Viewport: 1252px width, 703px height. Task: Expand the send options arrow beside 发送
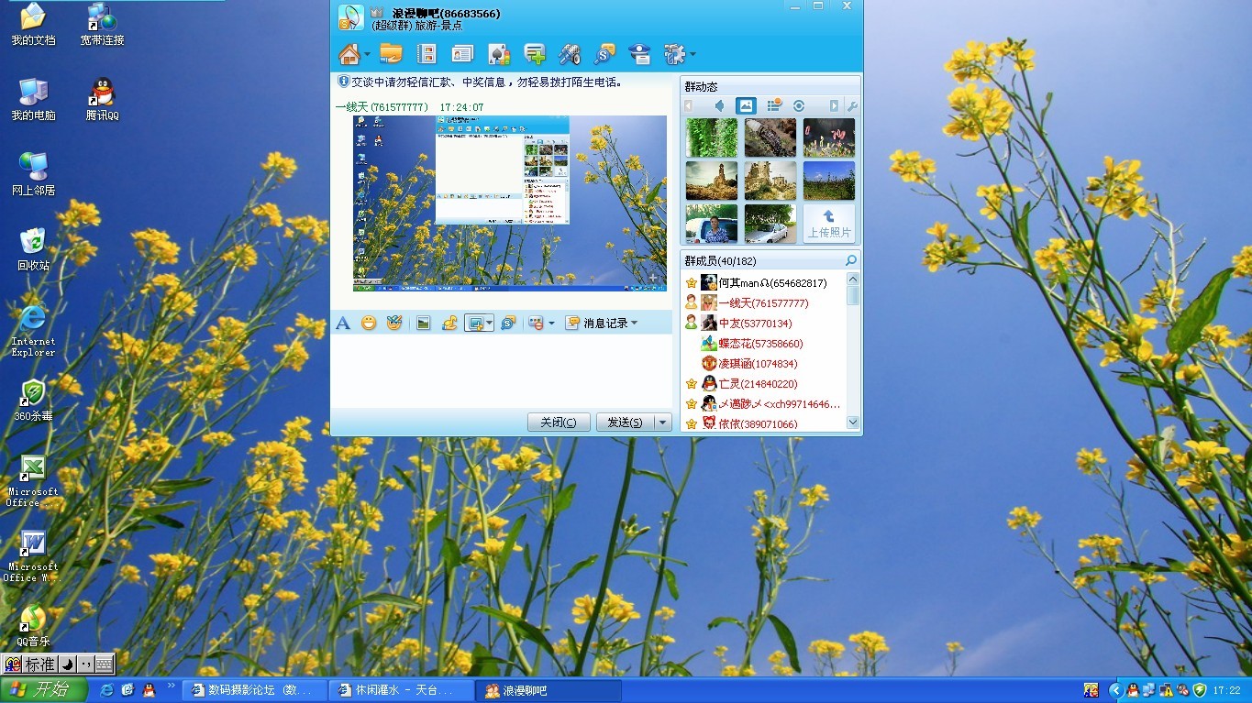click(662, 423)
